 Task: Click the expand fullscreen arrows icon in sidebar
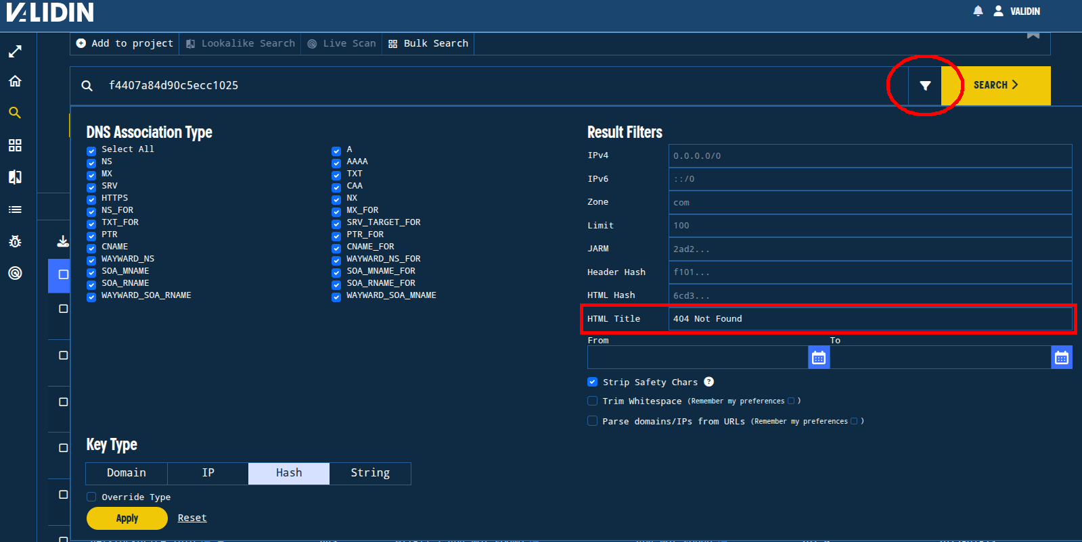(15, 51)
